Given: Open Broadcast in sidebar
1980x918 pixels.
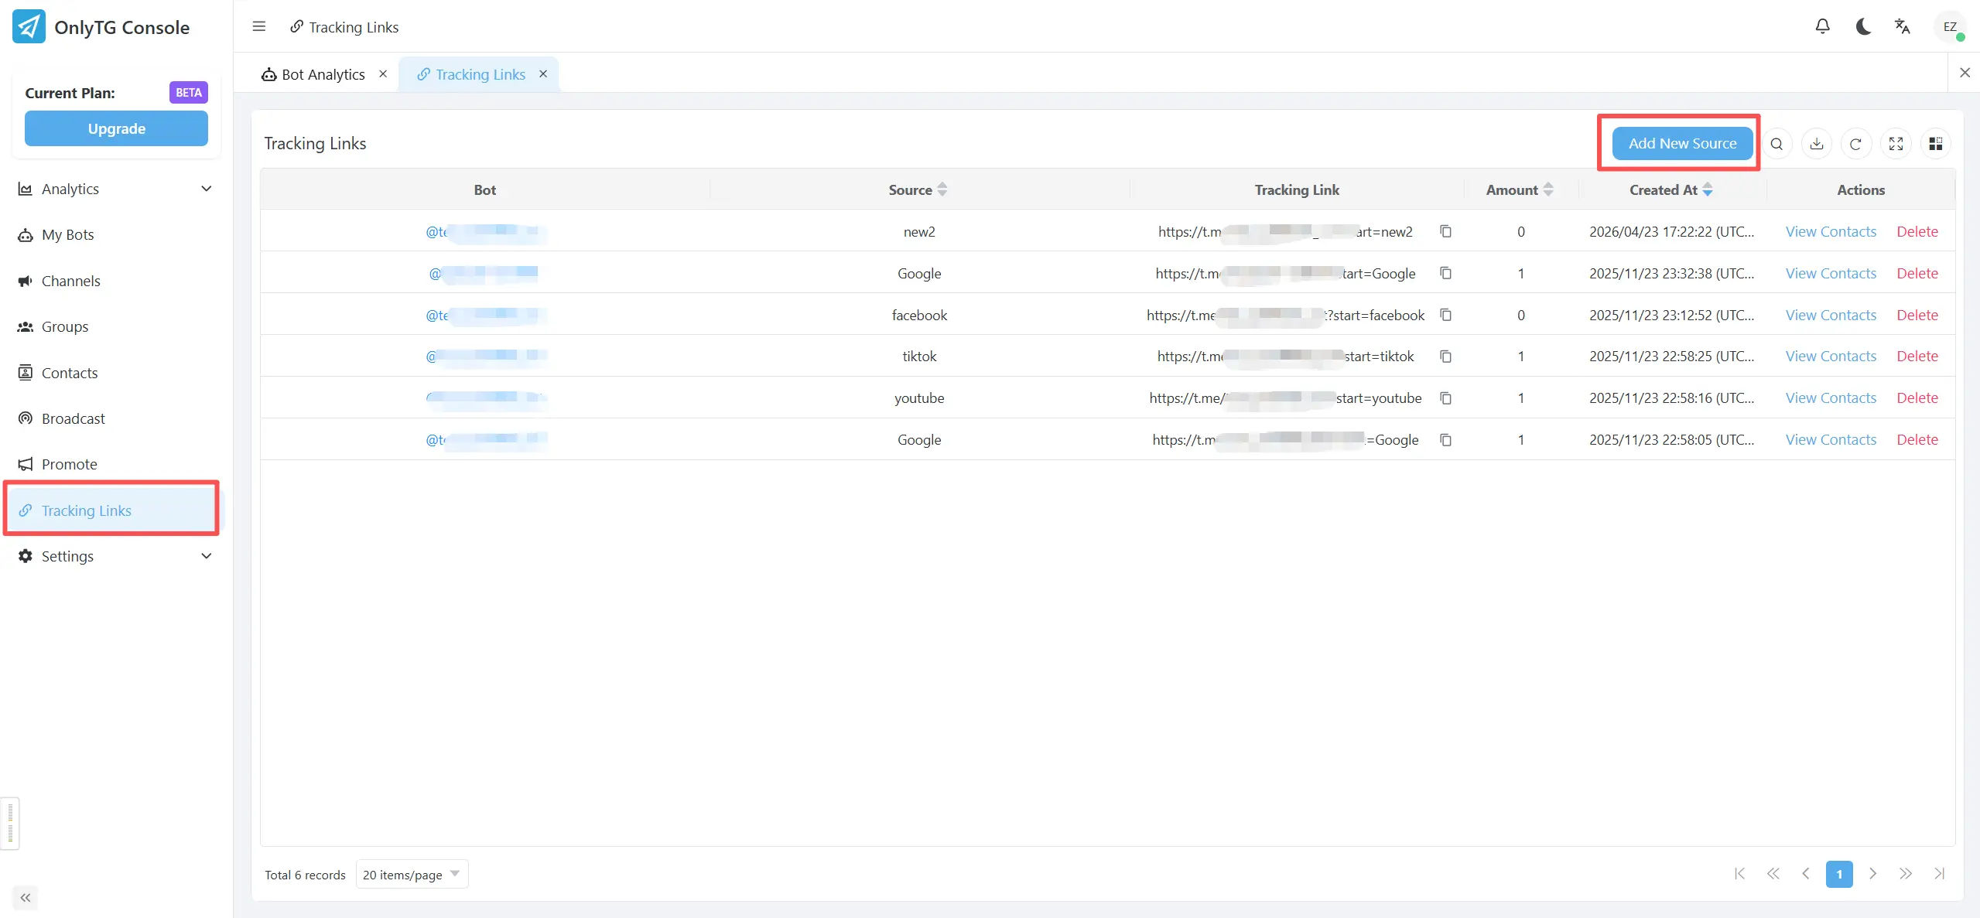Looking at the screenshot, I should [x=116, y=419].
